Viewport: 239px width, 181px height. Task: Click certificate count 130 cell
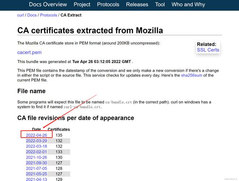[59, 157]
